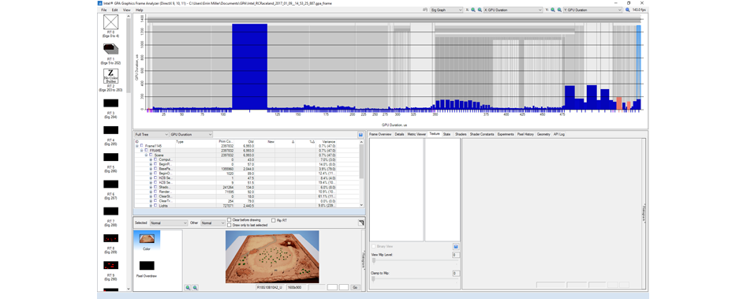Viewport: 747px width, 299px height.
Task: Zoom out on the graph Y axis
Action: point(559,9)
